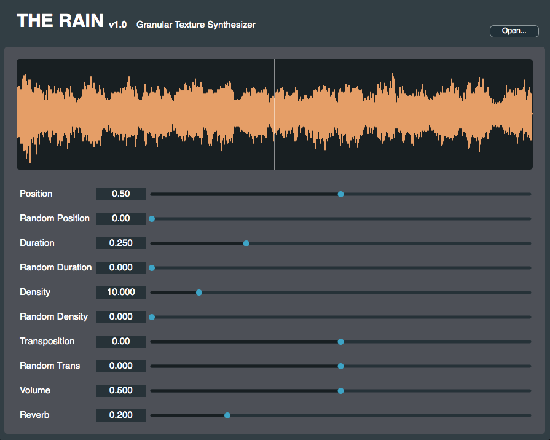Click the Random Density slider handle

tap(152, 317)
